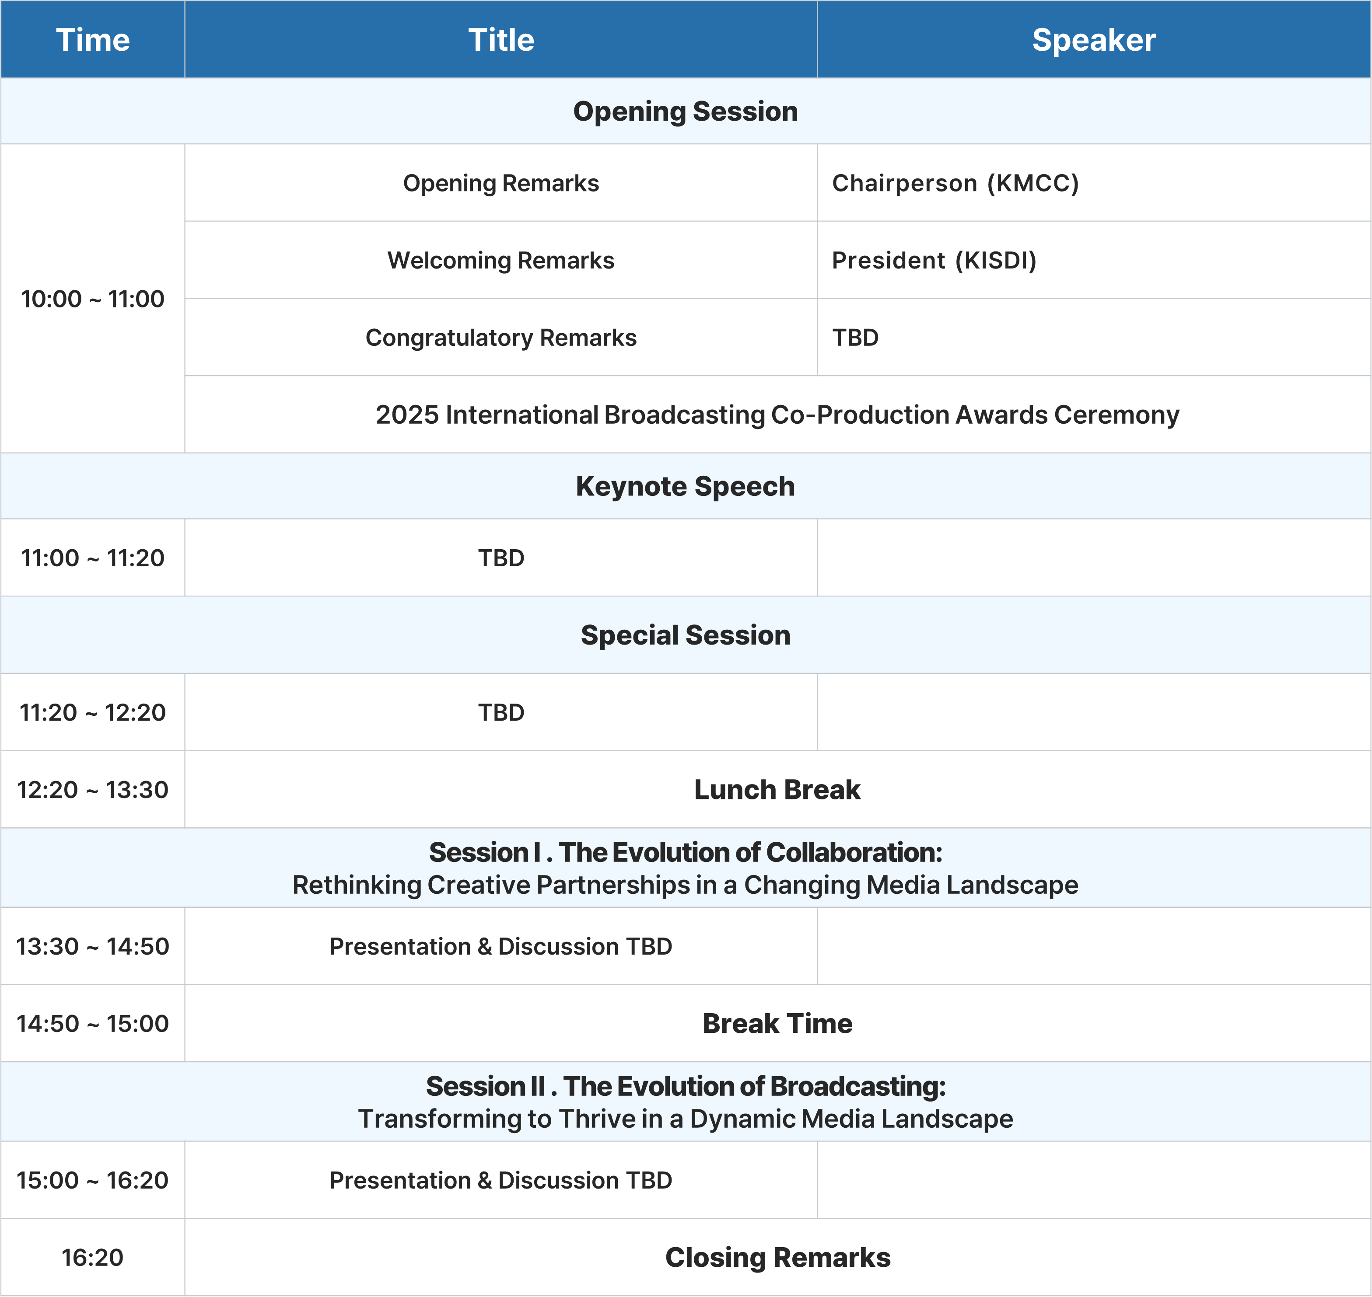
Task: Select the Special Session heading
Action: [685, 635]
